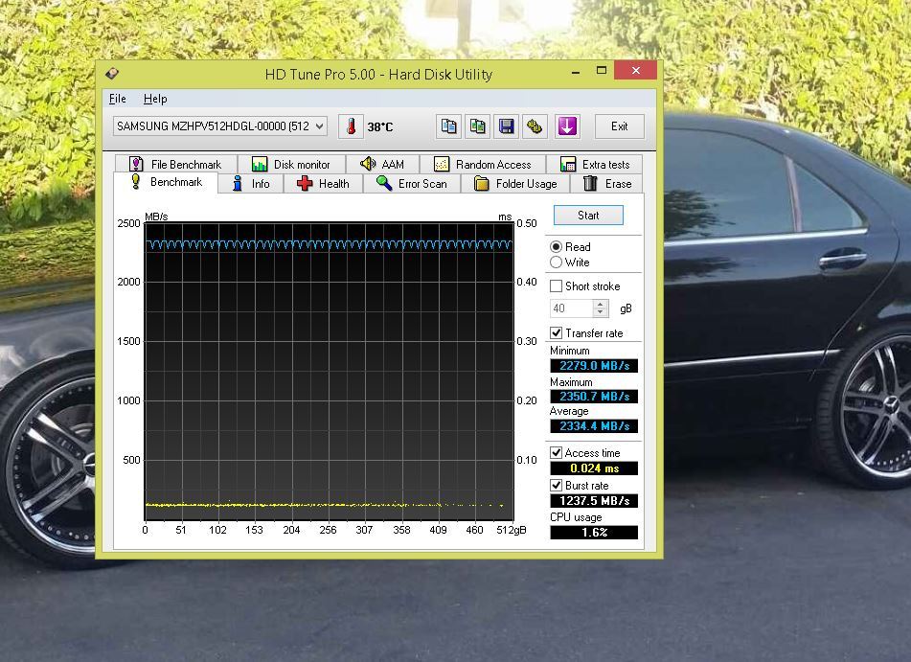The height and width of the screenshot is (662, 911).
Task: Open the options wrench icon
Action: point(535,126)
